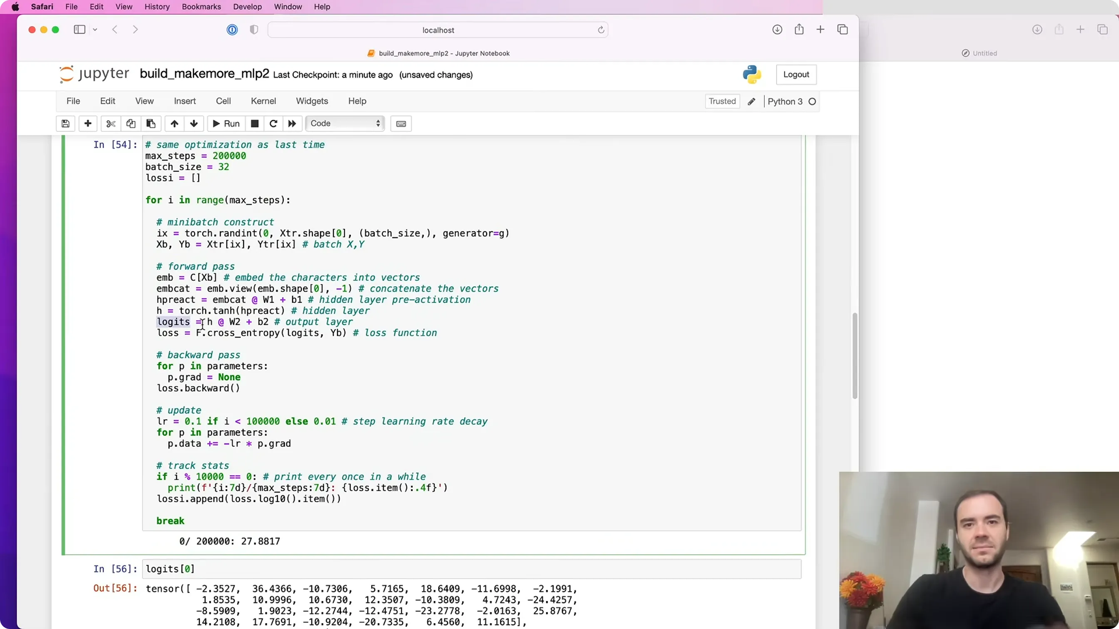Move selected cell up arrow
This screenshot has width=1119, height=629.
174,124
